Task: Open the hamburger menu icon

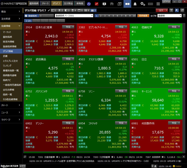Action: (x=158, y=4)
